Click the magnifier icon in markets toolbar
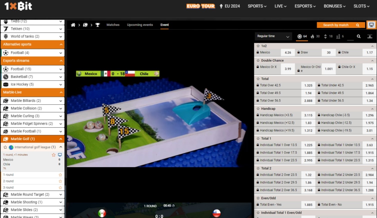This screenshot has width=377, height=218. (x=358, y=36)
